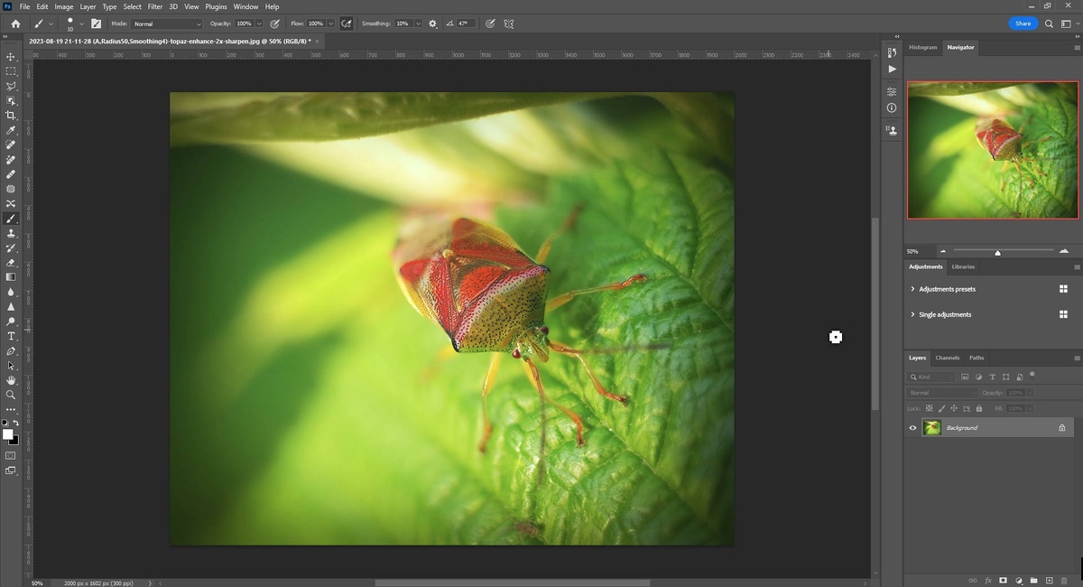Add a layer mask
The height and width of the screenshot is (587, 1083).
[x=1003, y=580]
